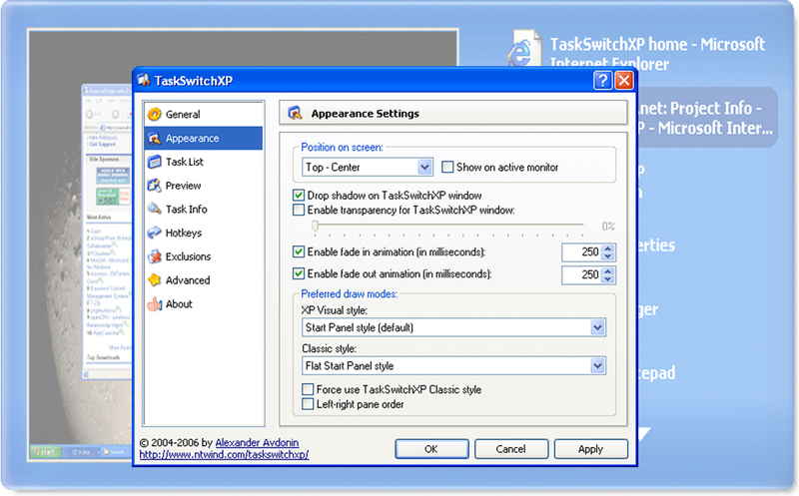
Task: Click the fade in value field
Action: 582,252
